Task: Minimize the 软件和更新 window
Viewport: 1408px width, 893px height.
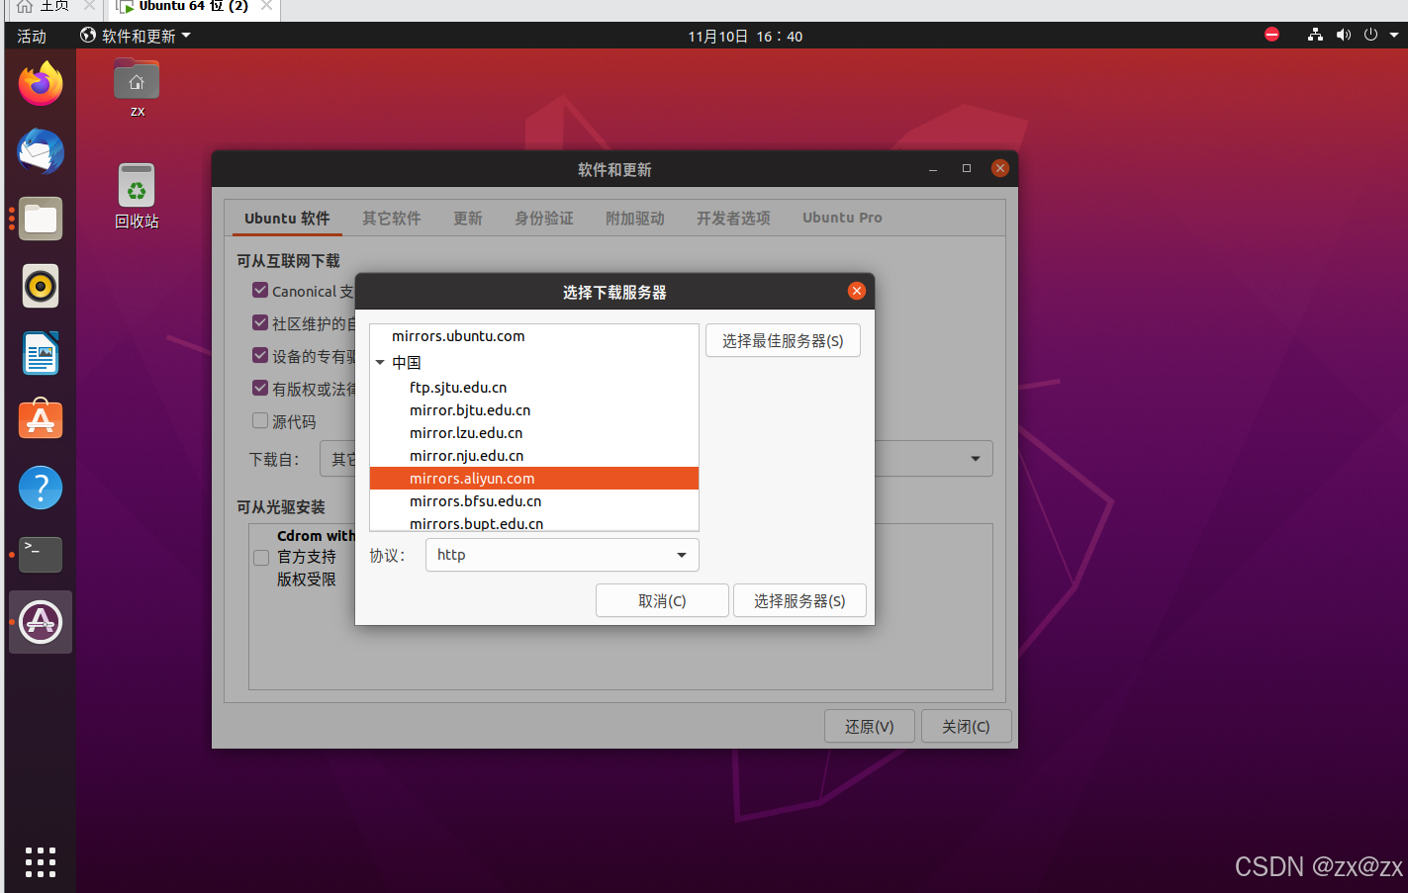Action: [933, 169]
